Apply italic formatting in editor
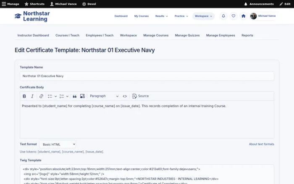 click(x=32, y=96)
